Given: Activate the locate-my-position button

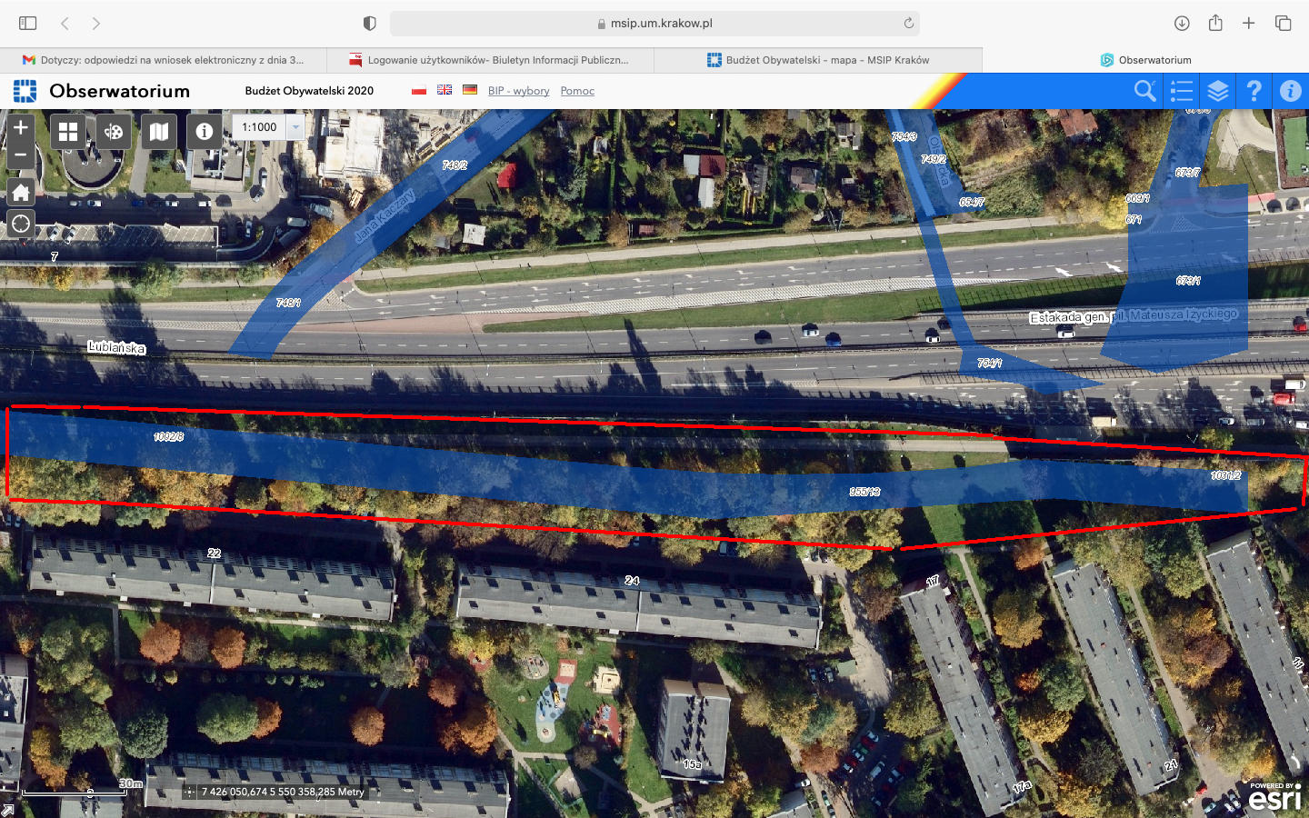Looking at the screenshot, I should [x=21, y=224].
